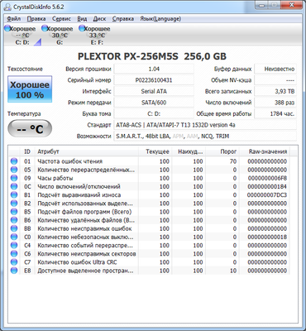The height and width of the screenshot is (331, 306).
Task: Select the Часы работы attribute row
Action: pyautogui.click(x=149, y=178)
